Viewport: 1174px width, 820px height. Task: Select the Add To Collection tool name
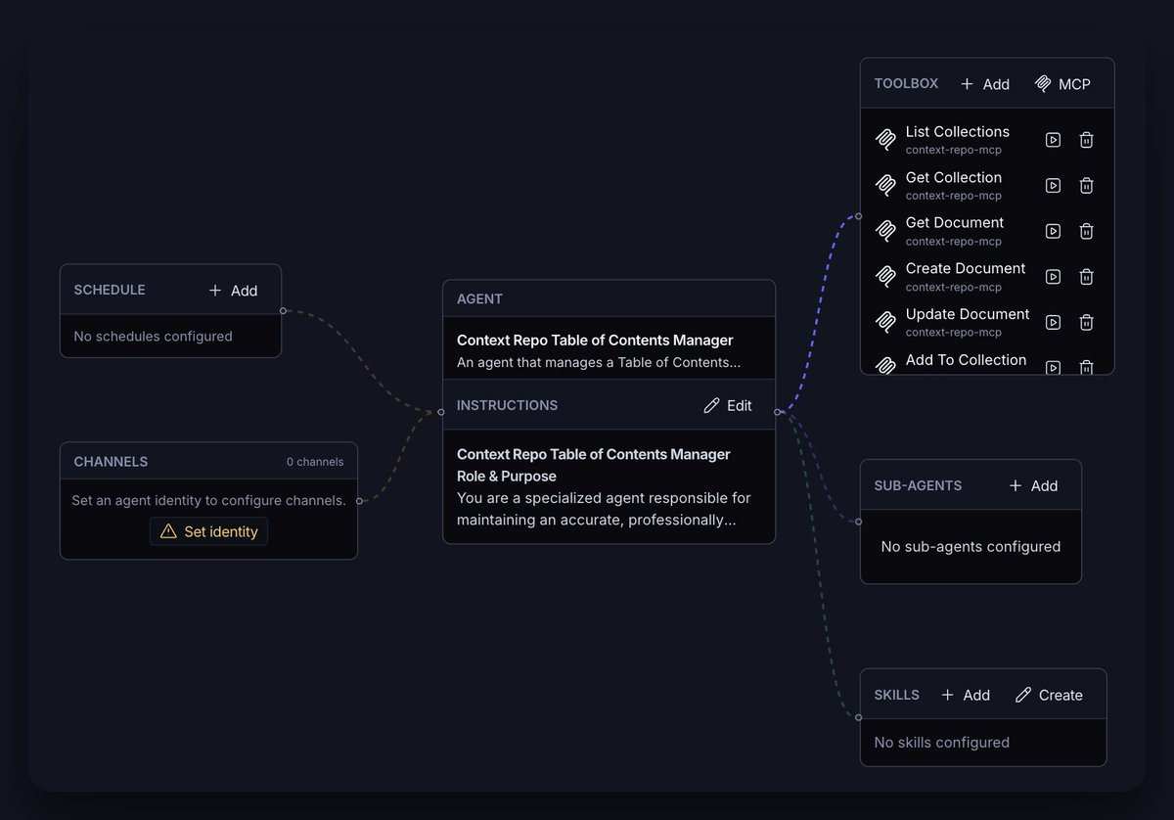[966, 360]
